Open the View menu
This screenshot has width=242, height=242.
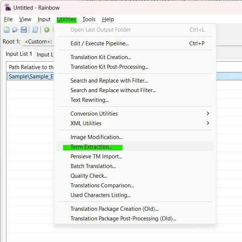pos(25,19)
